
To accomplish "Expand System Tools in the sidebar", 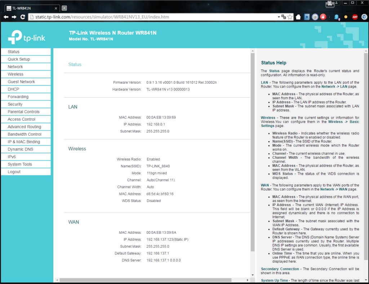I will (20, 165).
